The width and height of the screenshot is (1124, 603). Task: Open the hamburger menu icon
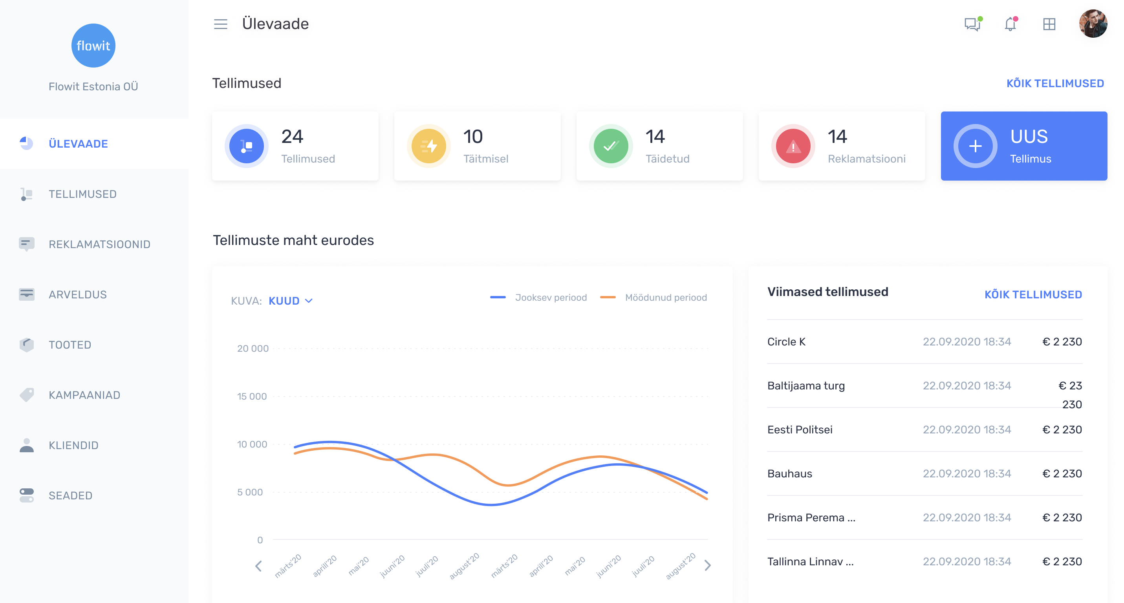[x=220, y=24]
